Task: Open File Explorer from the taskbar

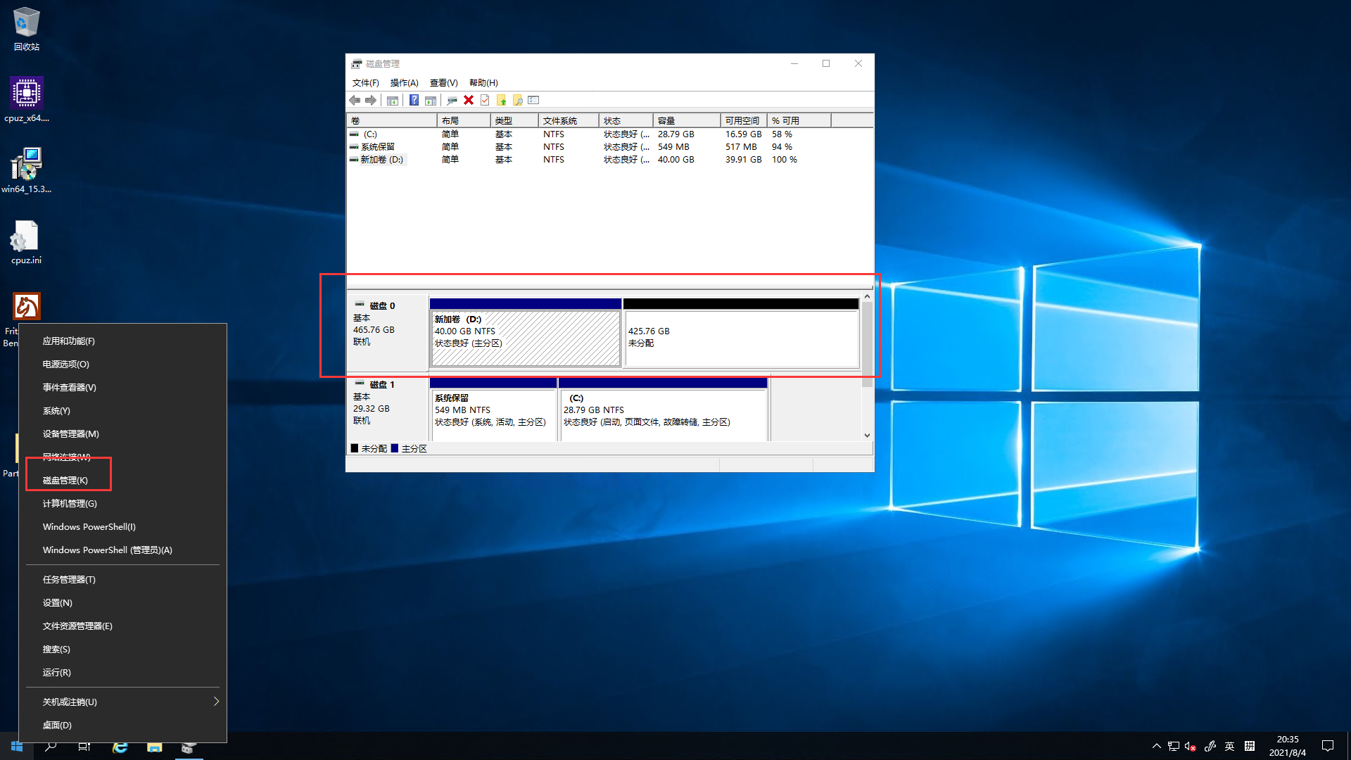Action: 155,746
